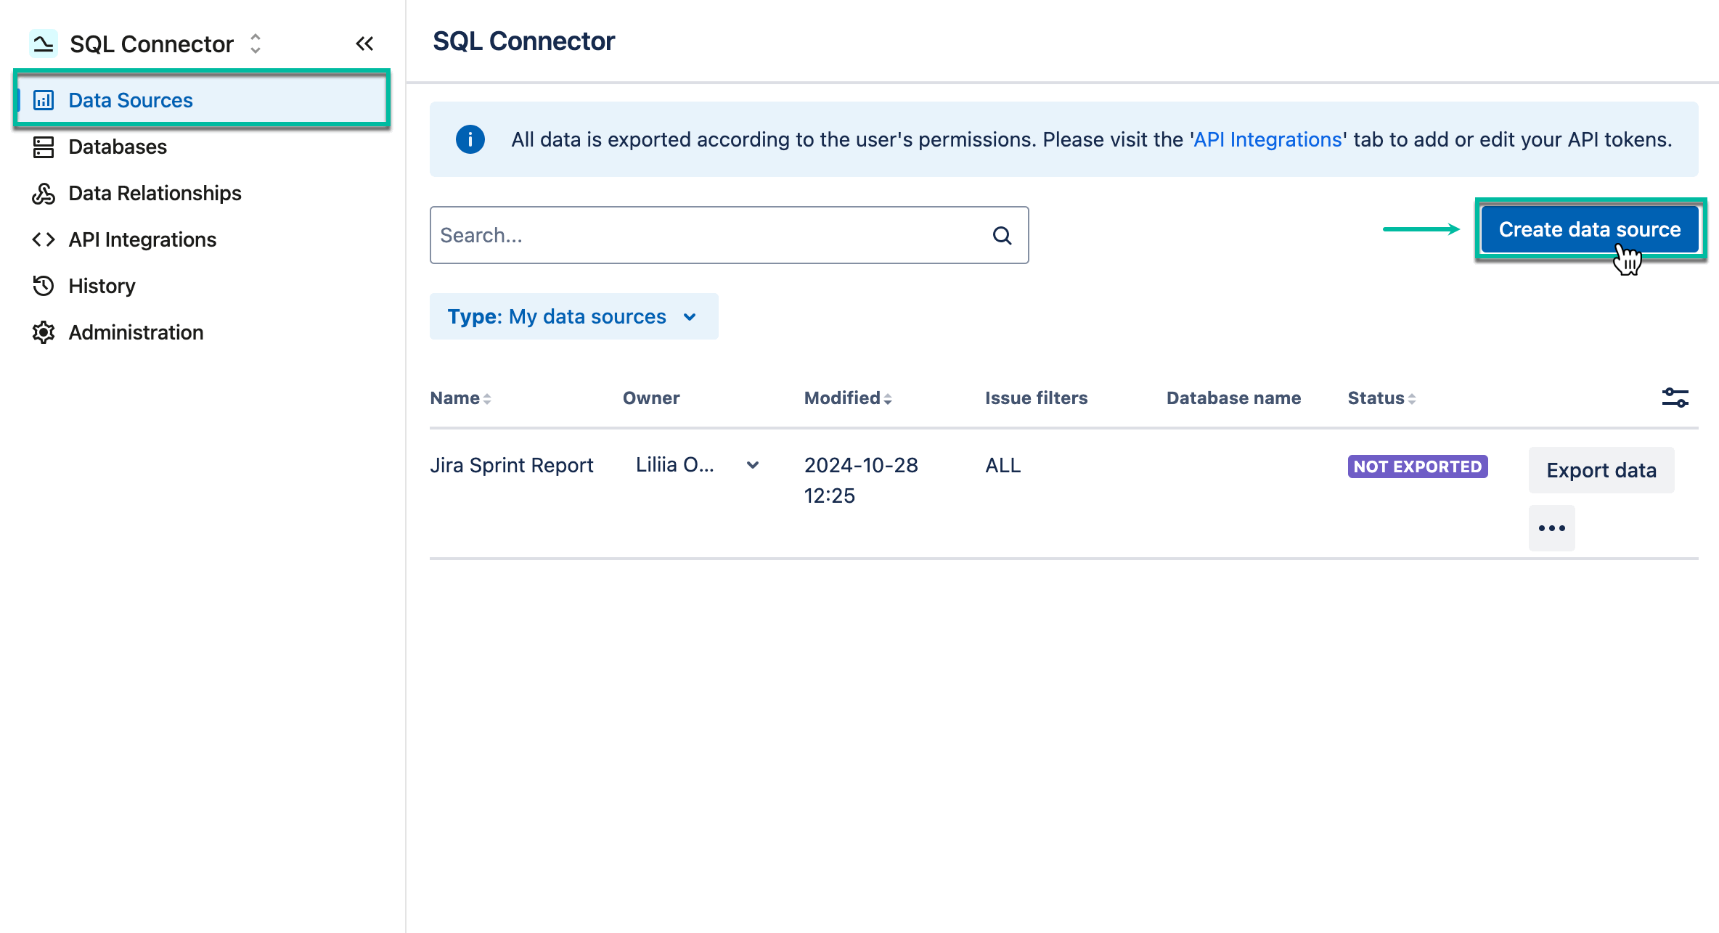Viewport: 1719px width, 933px height.
Task: Open History from the sidebar menu
Action: click(x=102, y=286)
